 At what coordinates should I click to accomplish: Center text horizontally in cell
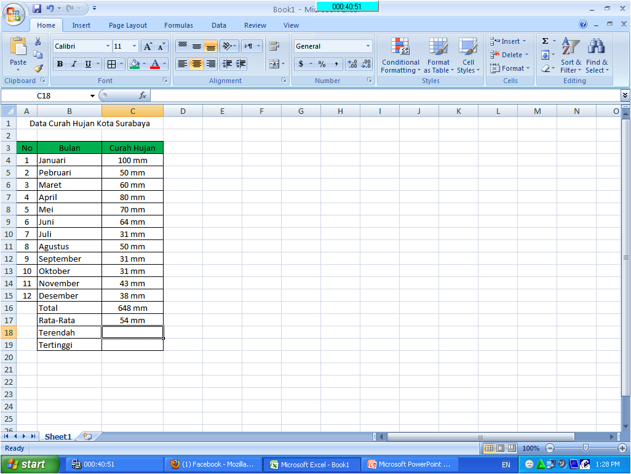click(x=197, y=64)
